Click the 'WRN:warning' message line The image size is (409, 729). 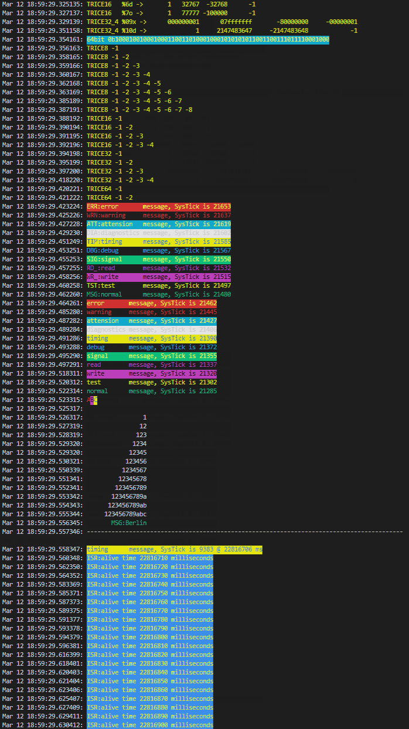click(x=159, y=215)
